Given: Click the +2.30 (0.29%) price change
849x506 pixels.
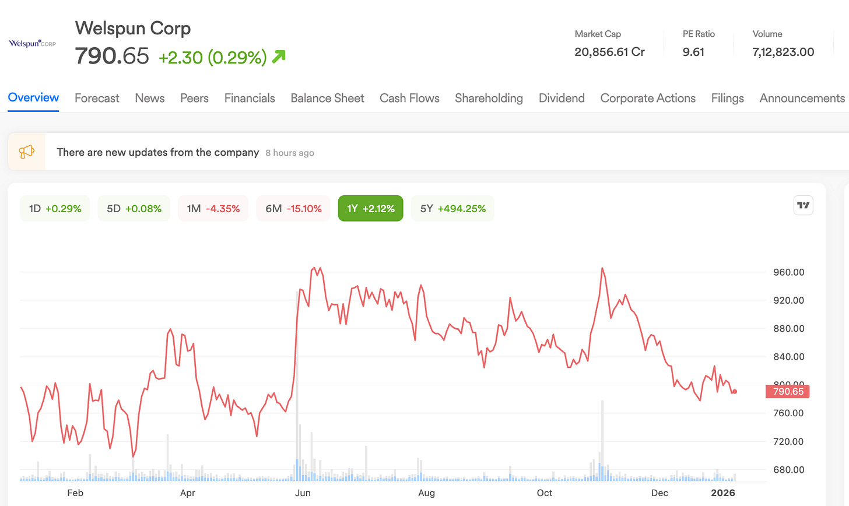Looking at the screenshot, I should click(x=213, y=57).
